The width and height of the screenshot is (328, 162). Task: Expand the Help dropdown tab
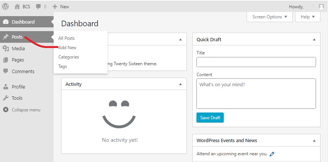click(x=308, y=17)
